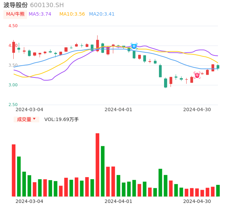Select the MA/牛熊 indicator tab

pos(15,14)
